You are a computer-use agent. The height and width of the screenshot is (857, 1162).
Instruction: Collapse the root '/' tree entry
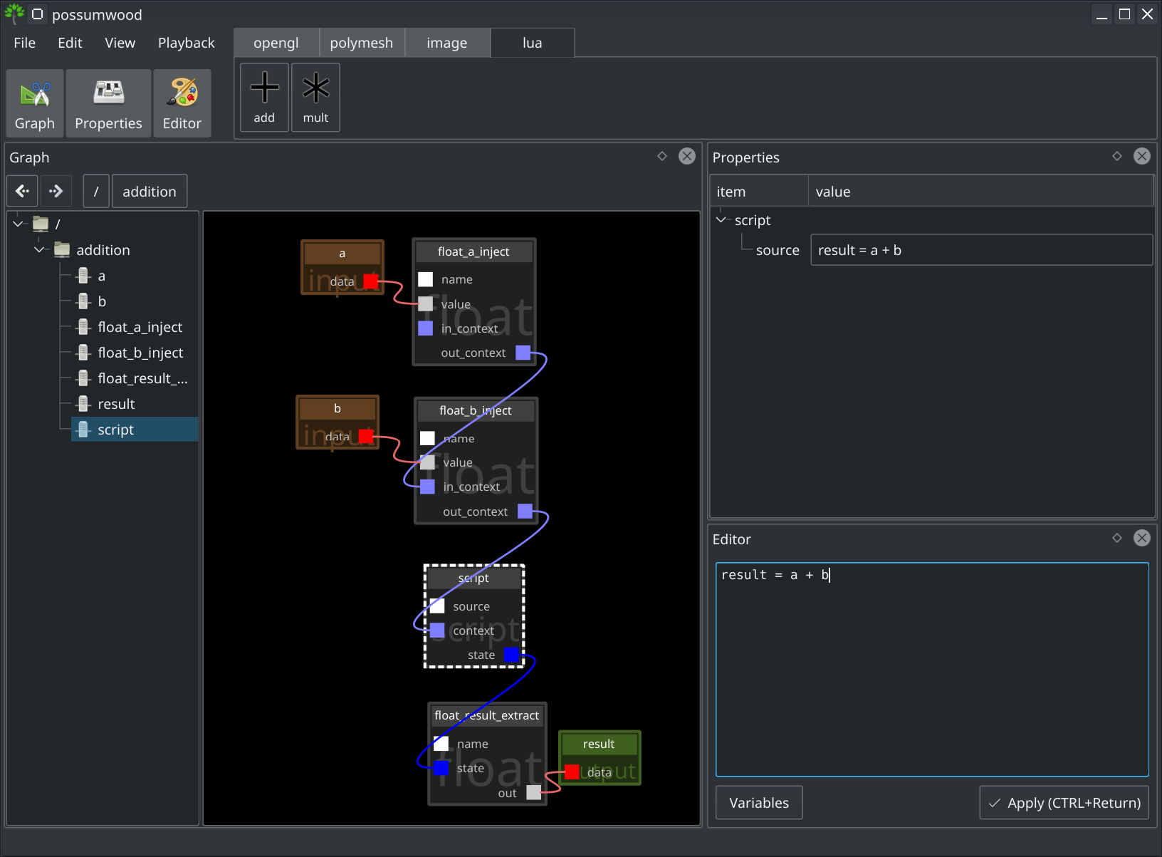coord(18,224)
